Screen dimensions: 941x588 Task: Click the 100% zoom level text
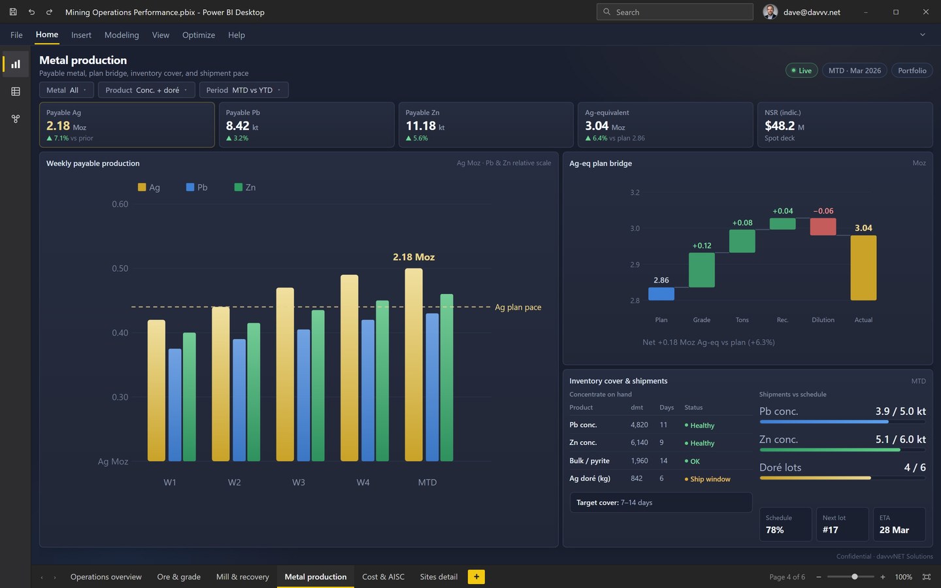[903, 577]
